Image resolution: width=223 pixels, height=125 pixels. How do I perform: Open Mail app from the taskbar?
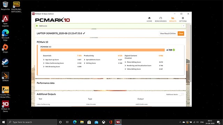click(97, 122)
